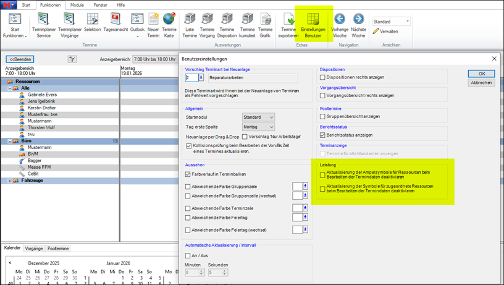Viewport: 504px width, 285px height.
Task: Switch to the Module ribbon tab
Action: 77,4
